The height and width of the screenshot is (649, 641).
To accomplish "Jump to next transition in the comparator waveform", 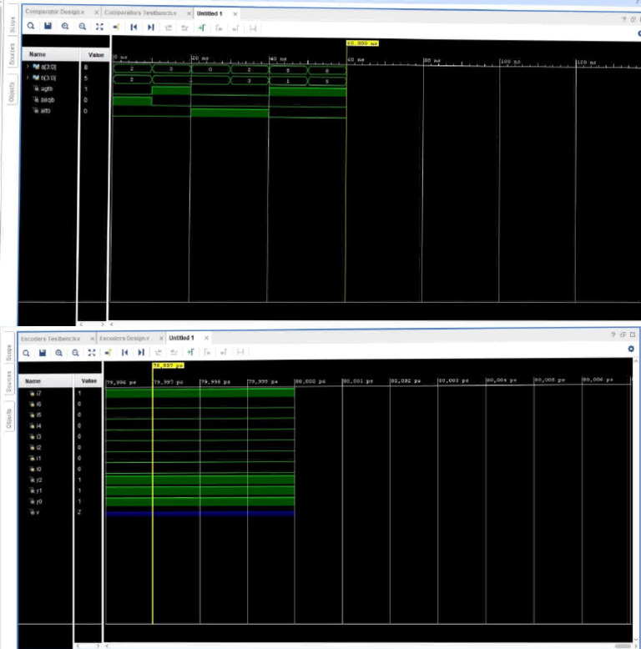I will click(184, 28).
